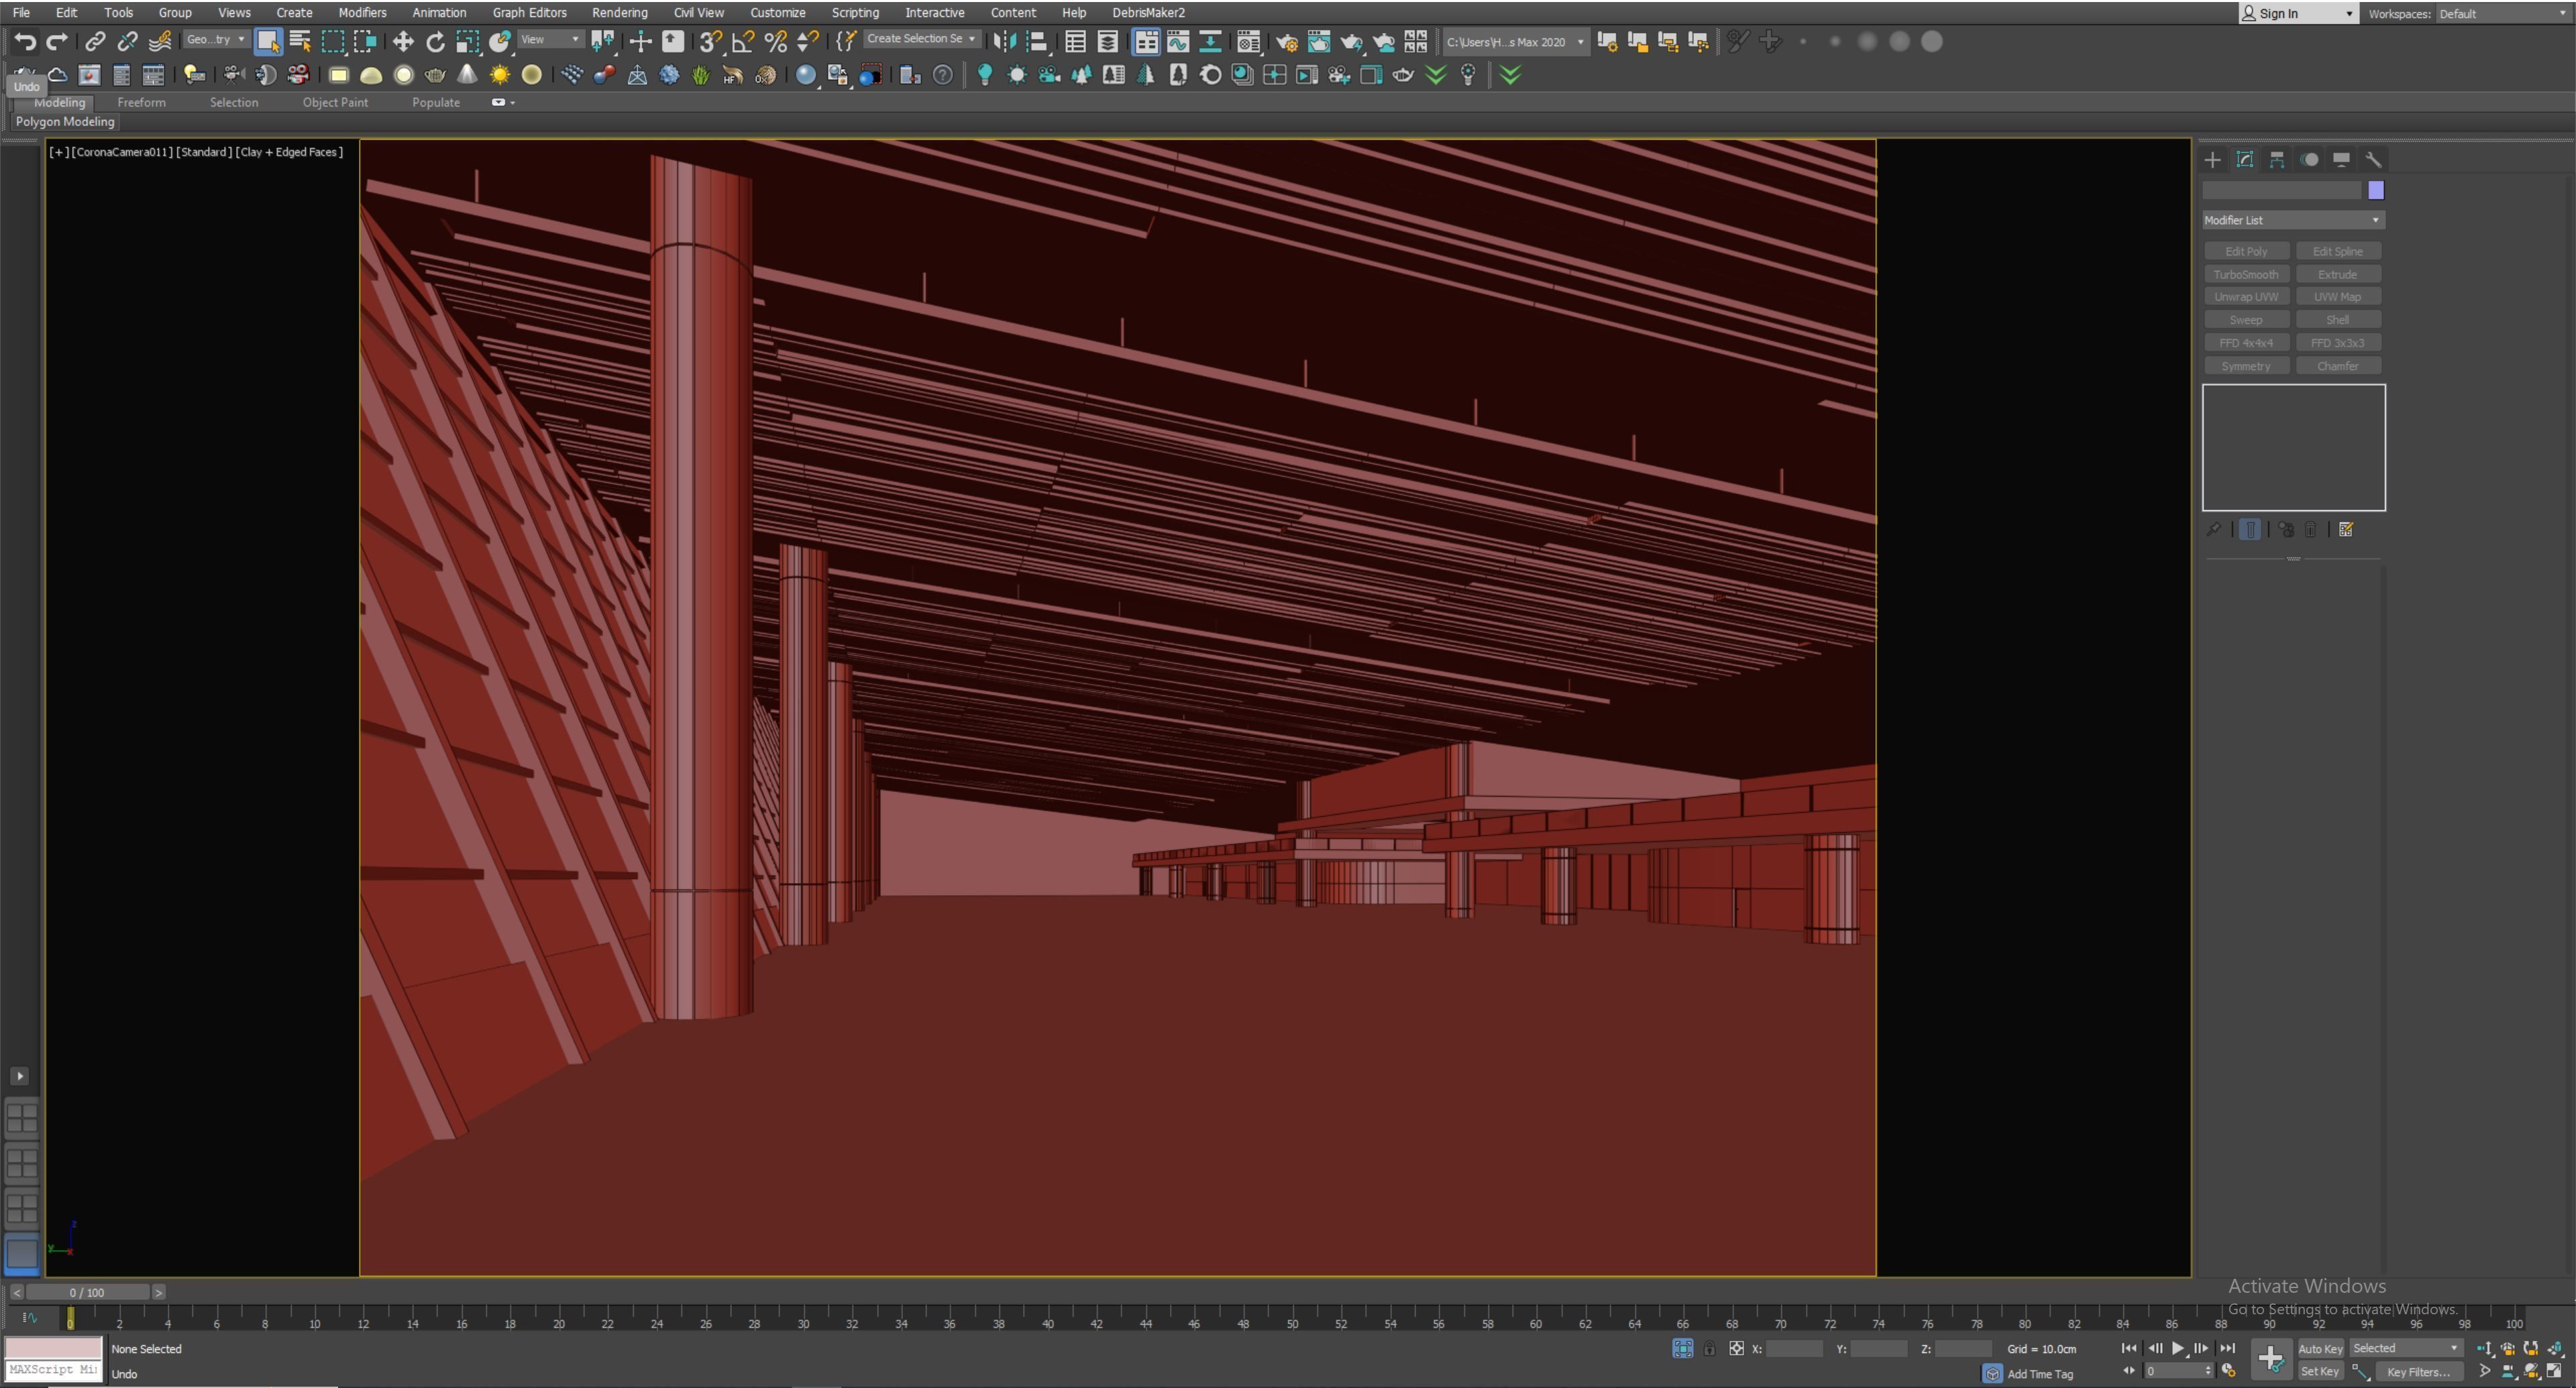Image resolution: width=2576 pixels, height=1388 pixels.
Task: Click the Align tool icon
Action: pos(1037,41)
